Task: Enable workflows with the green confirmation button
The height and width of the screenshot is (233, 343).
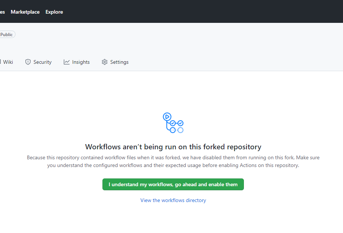Action: point(173,184)
